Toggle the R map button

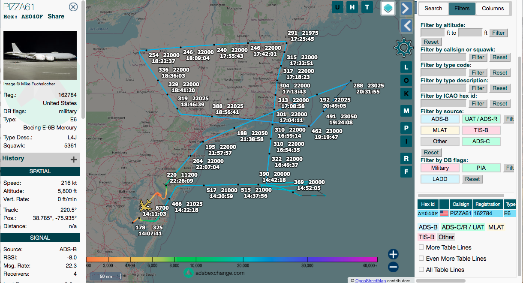pyautogui.click(x=406, y=159)
